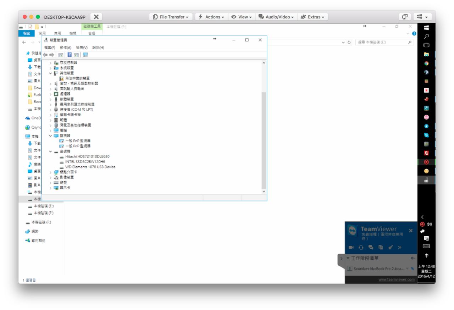Start TeamViewer video call camera icon
The width and height of the screenshot is (454, 310).
(351, 247)
